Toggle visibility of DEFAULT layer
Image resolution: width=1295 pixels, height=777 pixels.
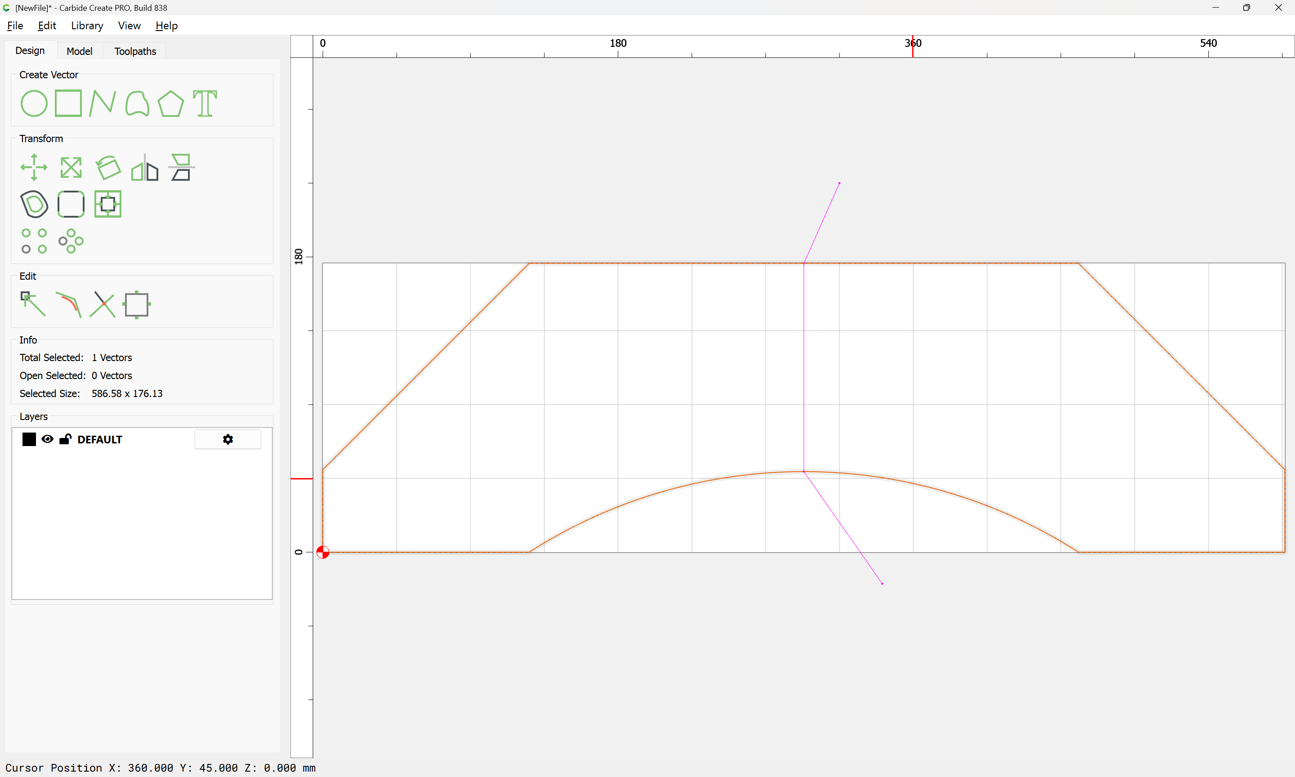[48, 439]
